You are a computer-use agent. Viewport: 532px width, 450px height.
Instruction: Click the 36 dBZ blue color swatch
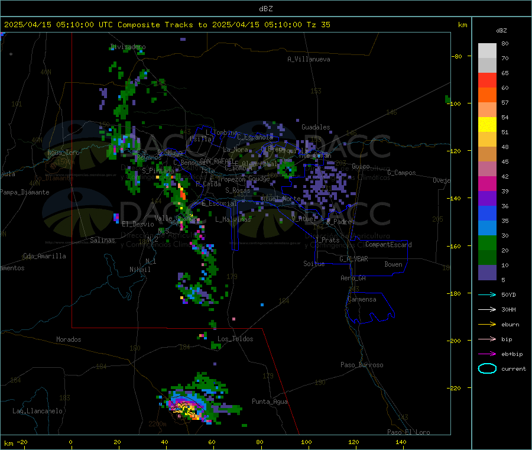click(x=487, y=213)
